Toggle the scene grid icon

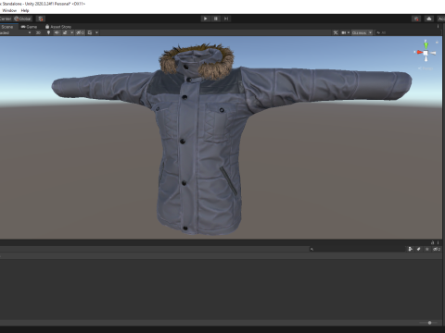click(x=90, y=32)
